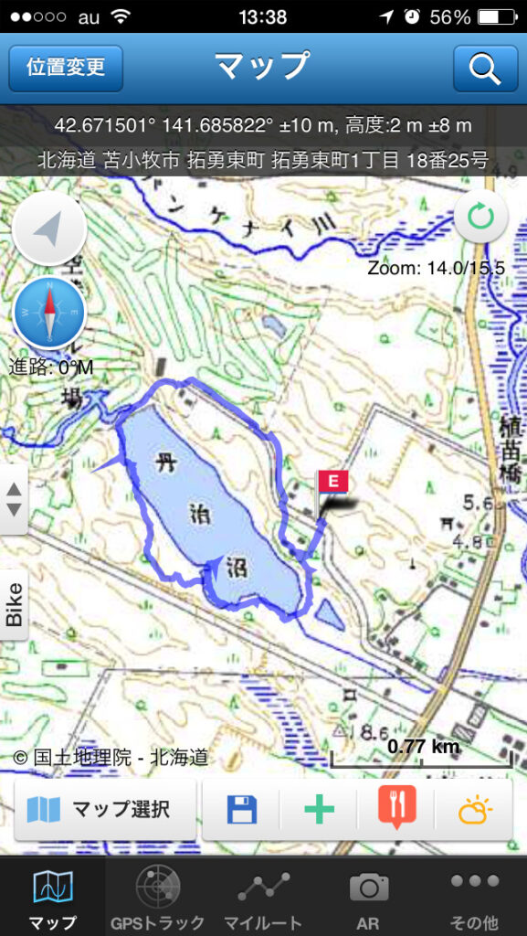Switch to the マイルート tab
The image size is (527, 936).
click(x=263, y=898)
